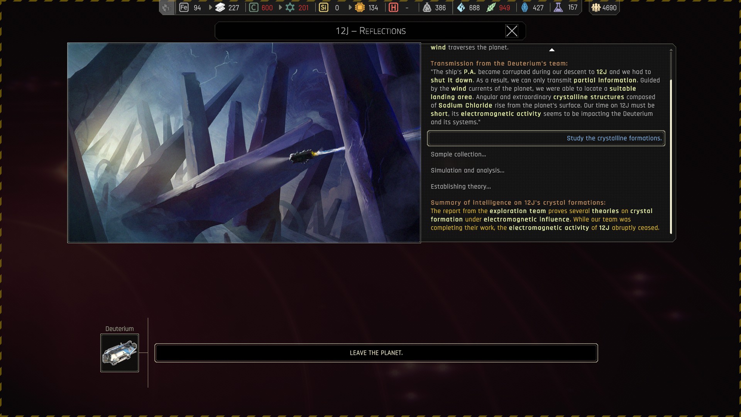Click the steel plates resource icon

coord(220,7)
